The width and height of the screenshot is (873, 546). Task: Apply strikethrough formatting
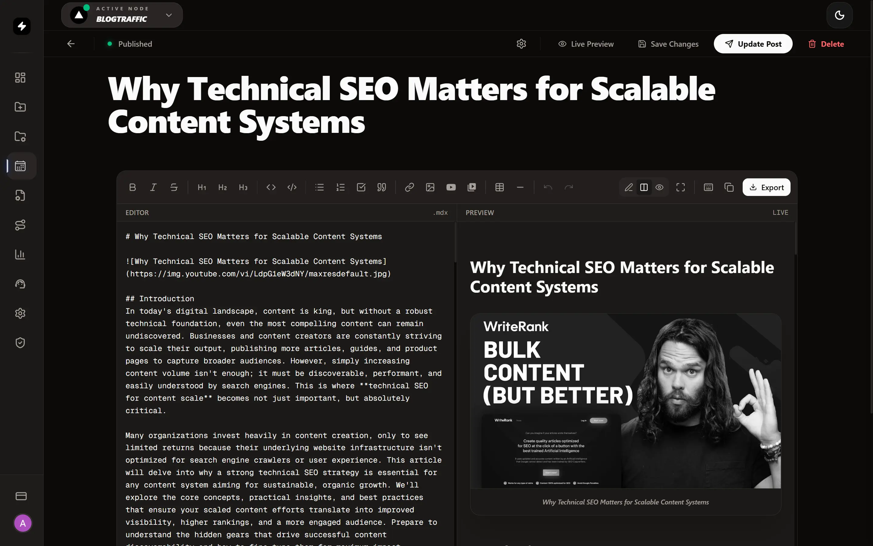point(174,187)
